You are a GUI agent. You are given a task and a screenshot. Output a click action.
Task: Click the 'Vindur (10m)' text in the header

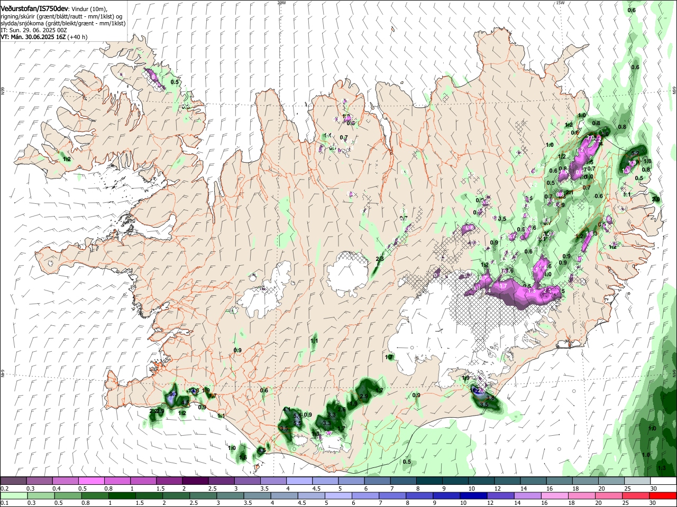click(89, 10)
